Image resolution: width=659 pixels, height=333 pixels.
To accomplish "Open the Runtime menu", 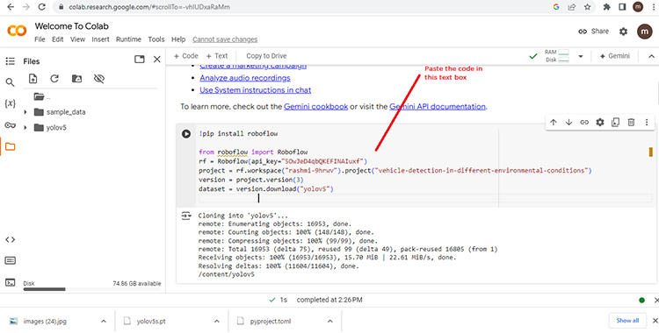I will 128,39.
